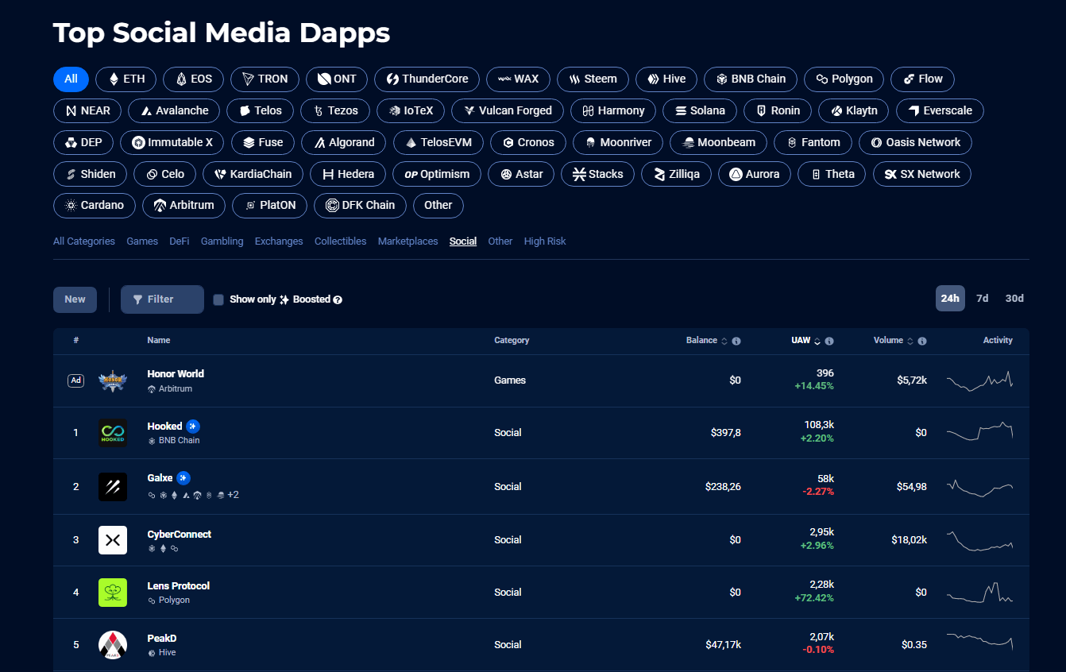
Task: Open the Galxe dapp logo
Action: 113,487
